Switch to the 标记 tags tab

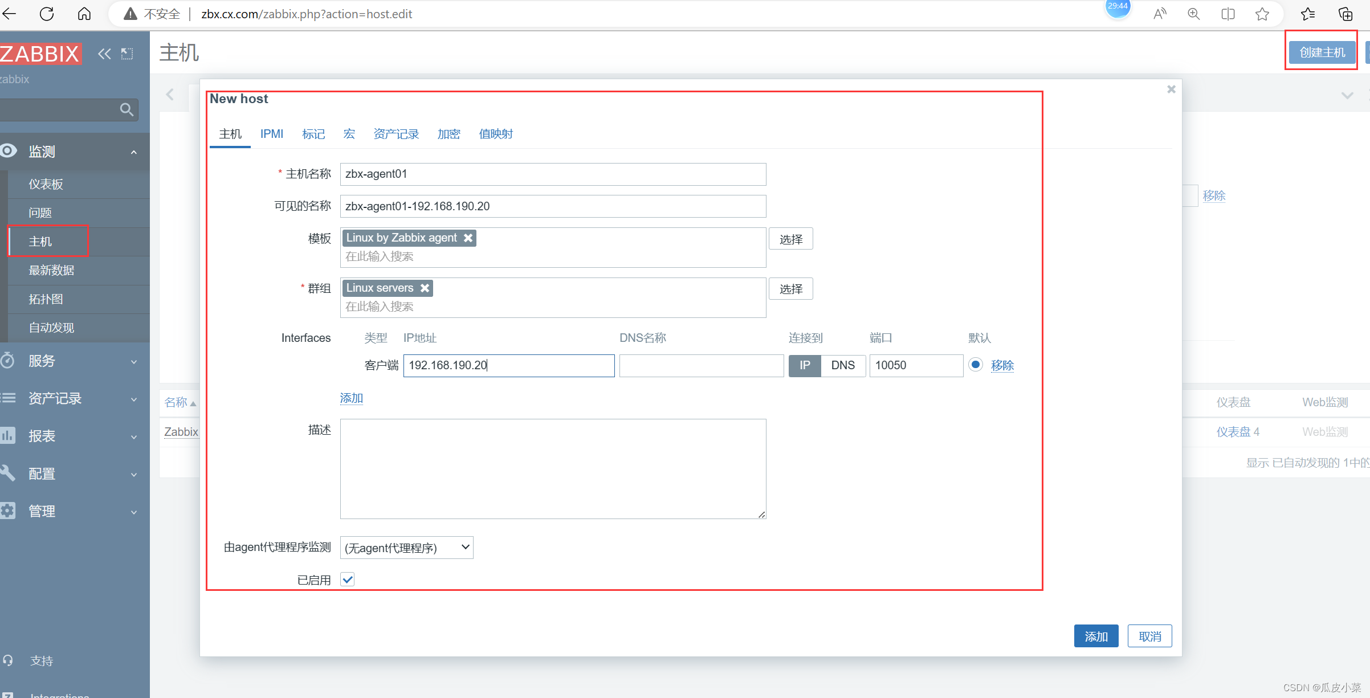313,134
